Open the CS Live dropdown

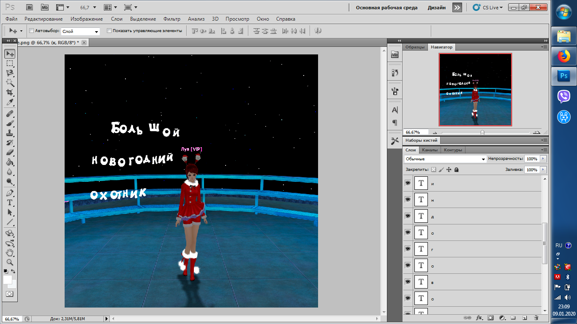pyautogui.click(x=488, y=8)
